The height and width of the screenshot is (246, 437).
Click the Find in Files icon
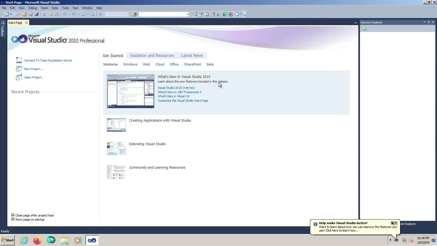[x=134, y=14]
